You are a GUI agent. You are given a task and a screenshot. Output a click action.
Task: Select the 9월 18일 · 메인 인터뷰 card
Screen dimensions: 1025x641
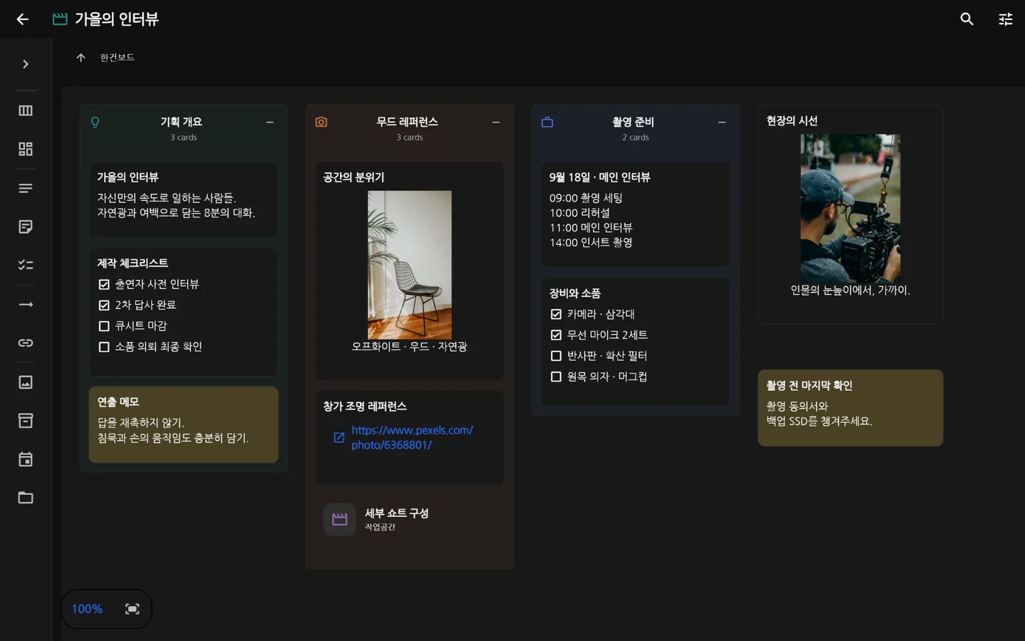coord(636,214)
